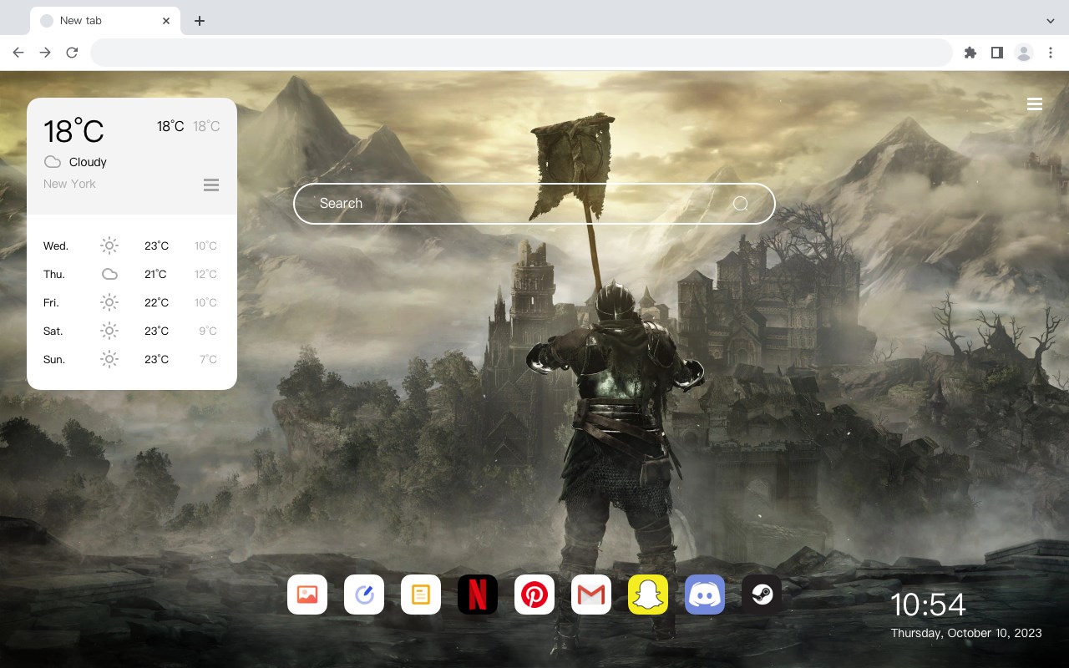The width and height of the screenshot is (1069, 668).
Task: Focus the Search box on the page
Action: (x=534, y=204)
